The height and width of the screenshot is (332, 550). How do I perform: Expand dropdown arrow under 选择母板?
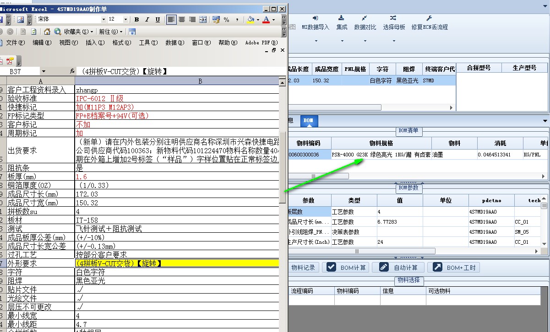[x=394, y=41]
